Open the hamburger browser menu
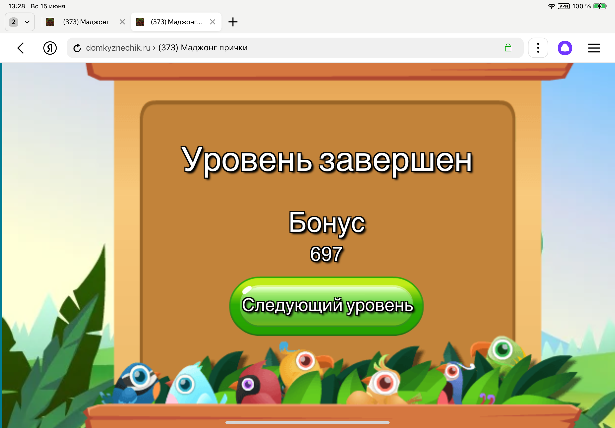Image resolution: width=615 pixels, height=428 pixels. pos(594,48)
